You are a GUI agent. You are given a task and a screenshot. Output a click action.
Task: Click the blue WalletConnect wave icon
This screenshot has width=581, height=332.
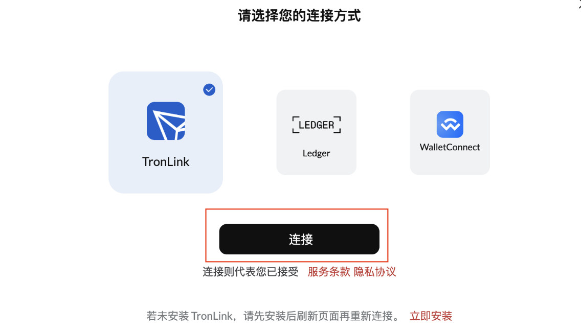coord(450,124)
